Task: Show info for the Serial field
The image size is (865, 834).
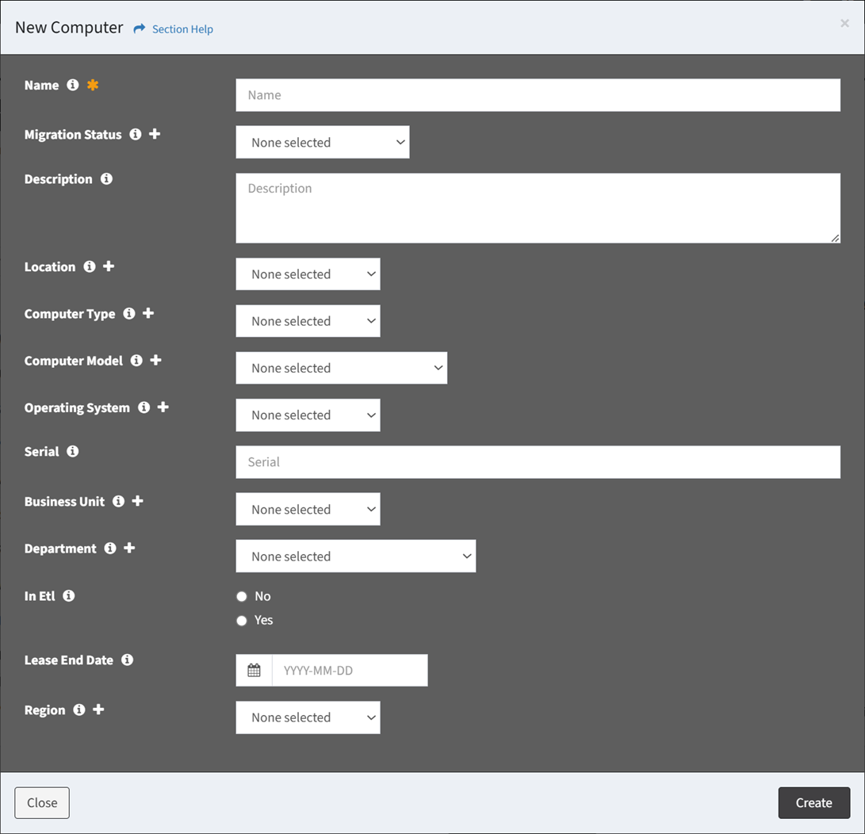Action: pos(73,451)
